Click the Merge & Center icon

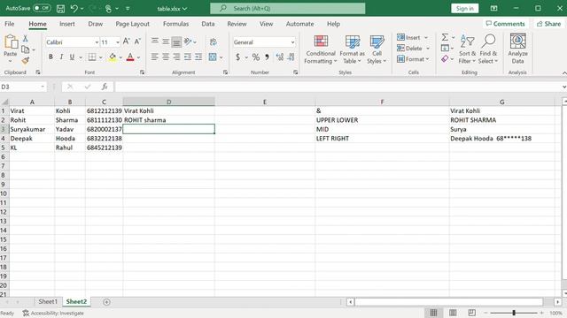(x=213, y=57)
